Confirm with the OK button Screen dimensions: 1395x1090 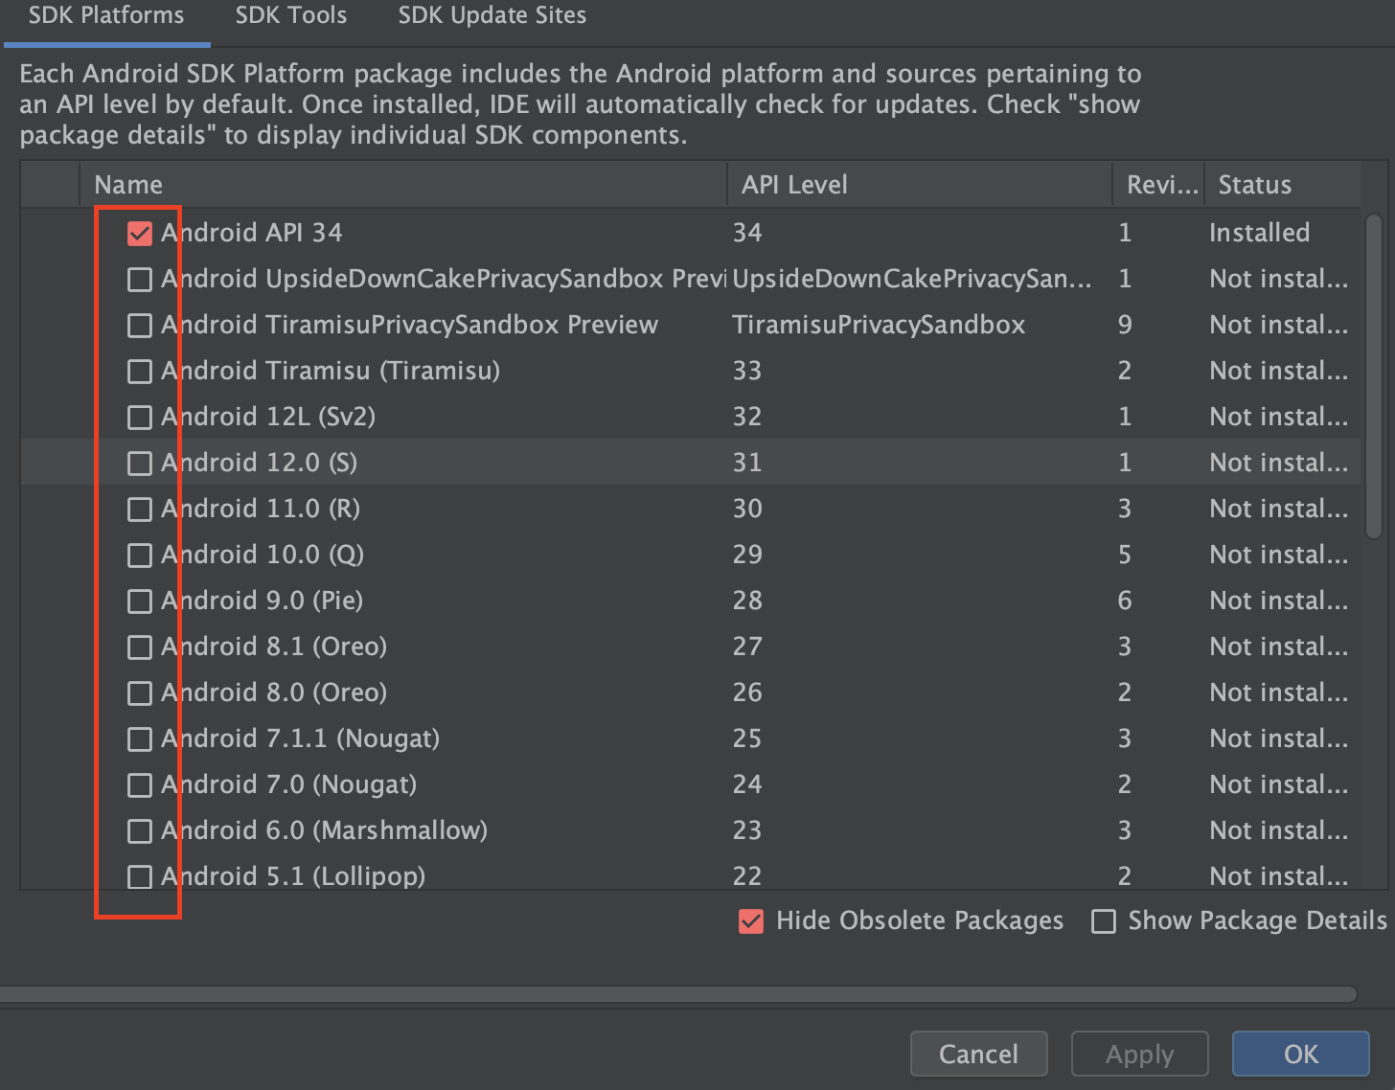1300,1054
